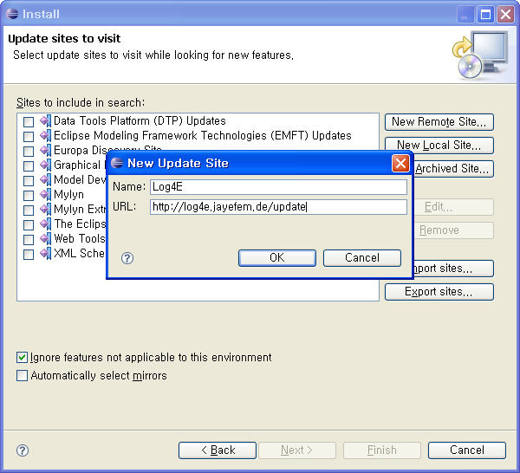
Task: Check the Eclipse Modeling Framework Technologies checkbox
Action: point(29,137)
